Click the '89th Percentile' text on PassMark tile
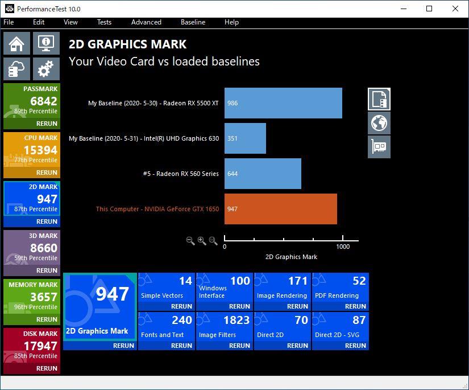The width and height of the screenshot is (469, 390). click(36, 111)
